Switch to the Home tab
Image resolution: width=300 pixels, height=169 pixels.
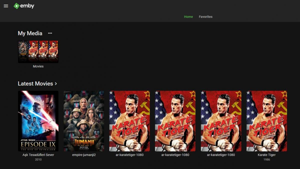pos(188,17)
